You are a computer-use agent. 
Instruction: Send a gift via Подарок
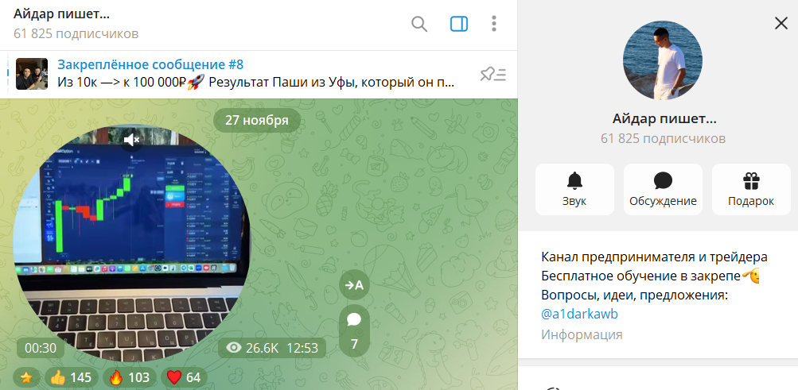tap(751, 189)
